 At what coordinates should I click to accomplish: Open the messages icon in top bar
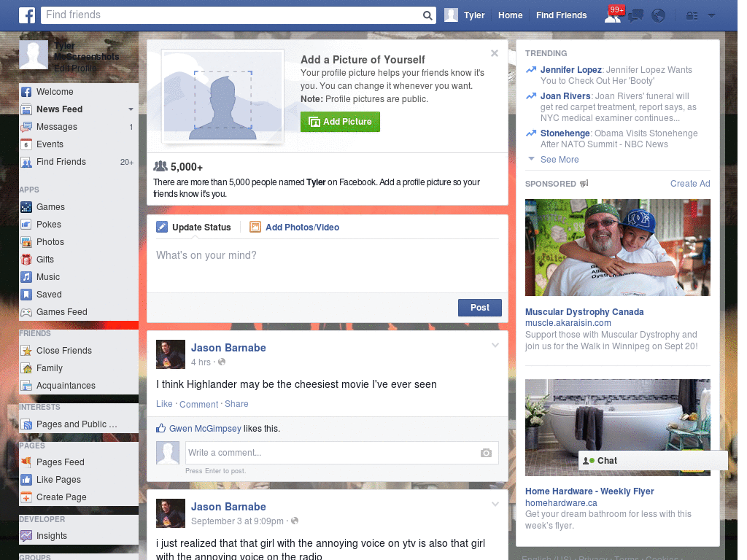click(635, 16)
